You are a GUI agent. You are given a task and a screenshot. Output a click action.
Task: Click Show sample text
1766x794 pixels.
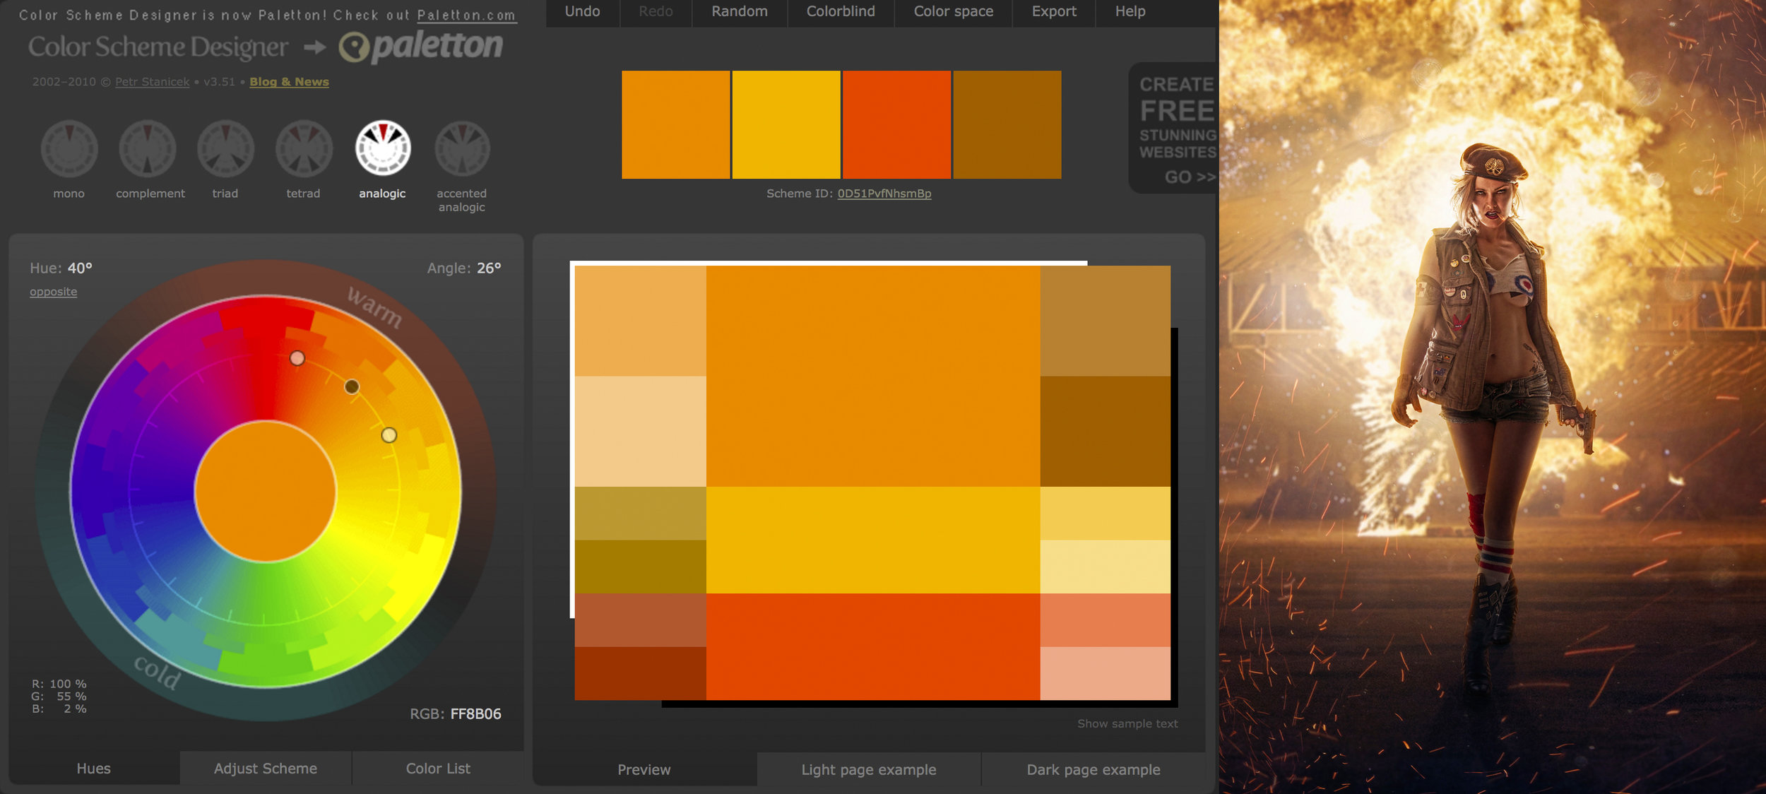pos(1127,723)
